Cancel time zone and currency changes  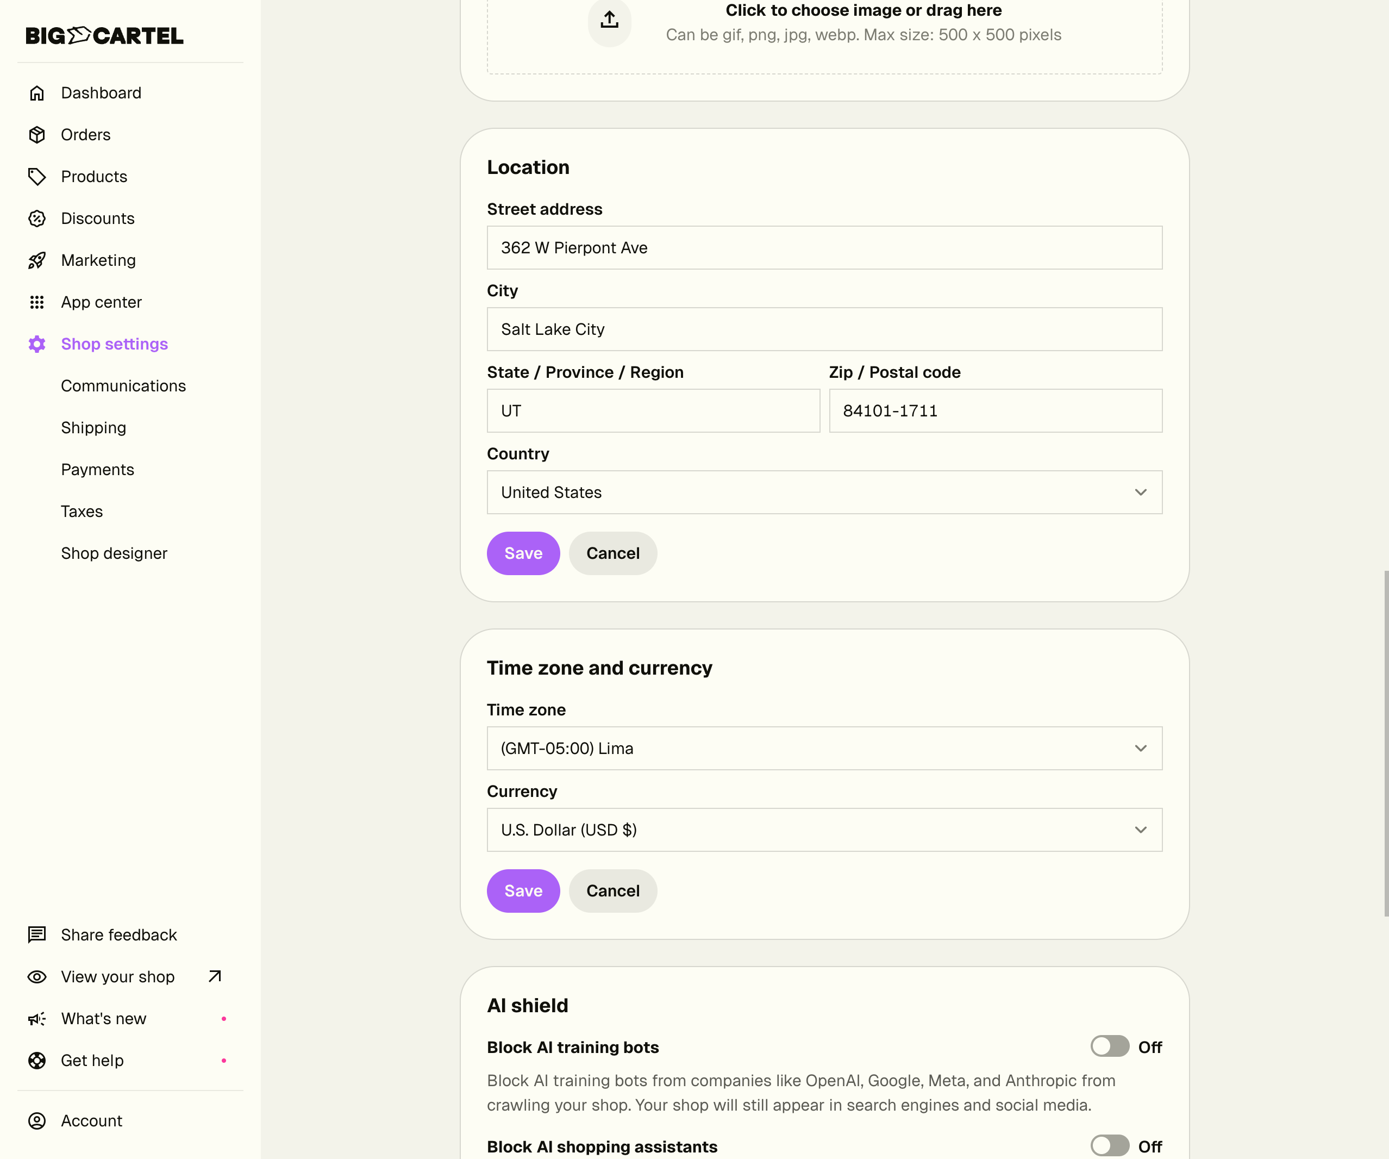coord(612,891)
